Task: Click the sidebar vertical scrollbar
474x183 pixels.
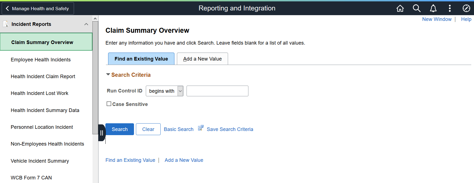Action: (x=95, y=77)
